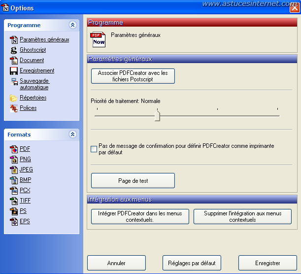Click the PDF format icon
The image size is (301, 274).
click(x=14, y=149)
